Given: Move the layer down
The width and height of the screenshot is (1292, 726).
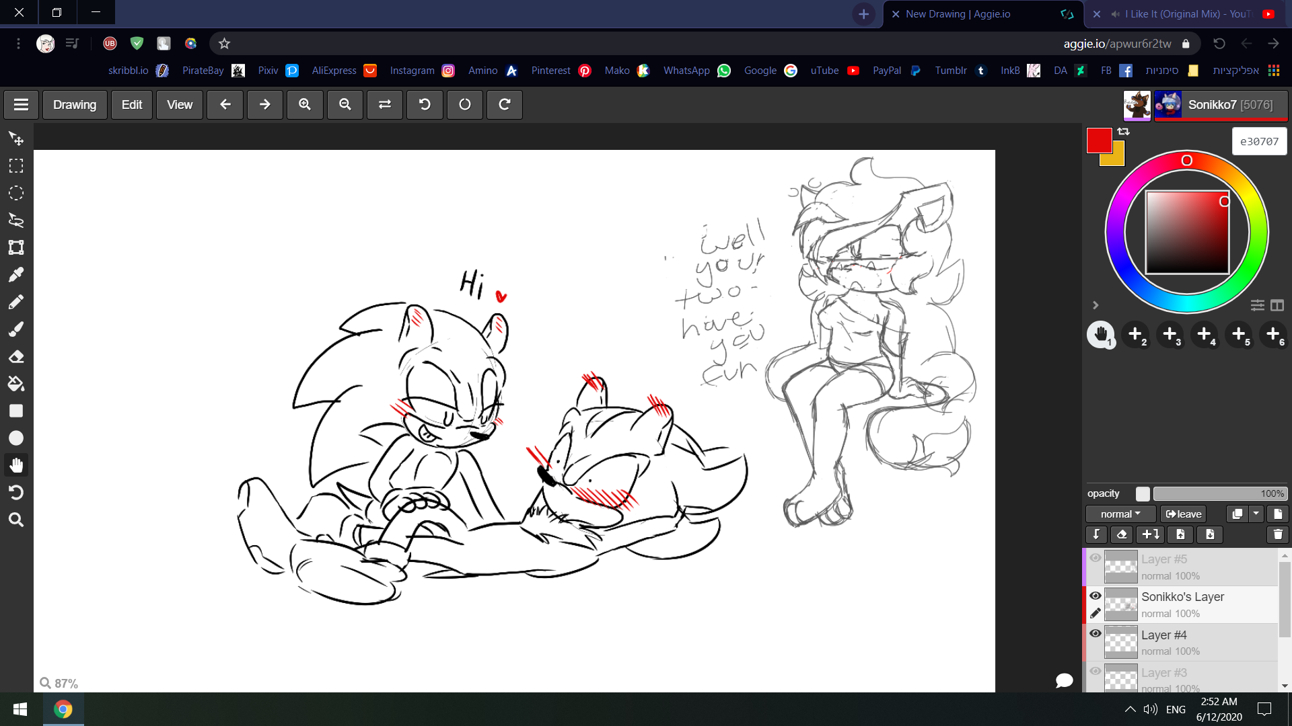Looking at the screenshot, I should click(x=1210, y=534).
